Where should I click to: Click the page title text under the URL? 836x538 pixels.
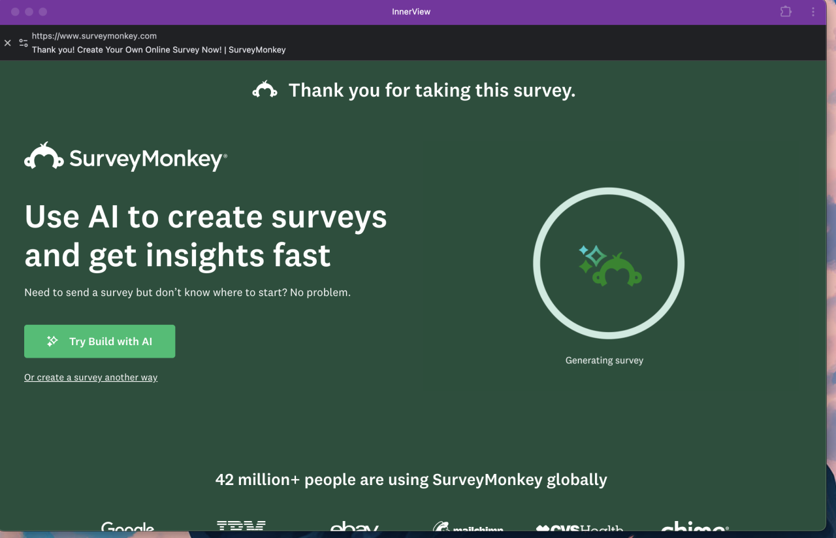159,50
